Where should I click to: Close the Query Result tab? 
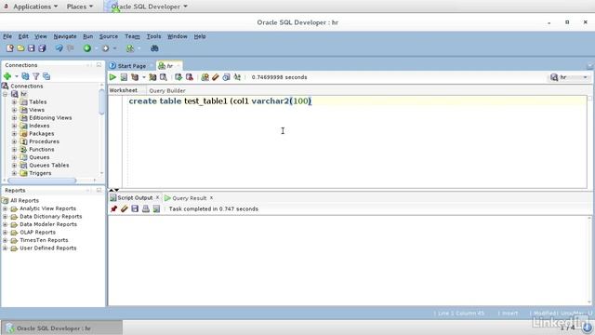click(x=211, y=197)
